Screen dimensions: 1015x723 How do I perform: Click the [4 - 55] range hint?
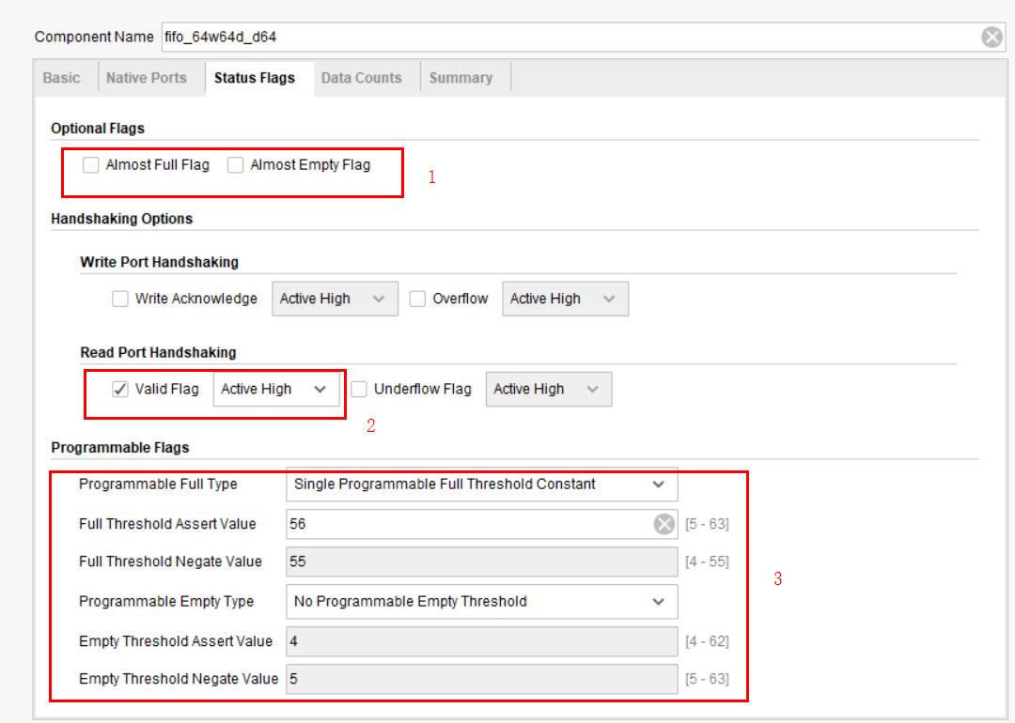[707, 561]
